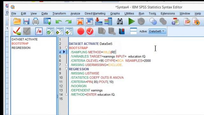
Task: Undo the last edit with green arrow
Action: [x=59, y=22]
